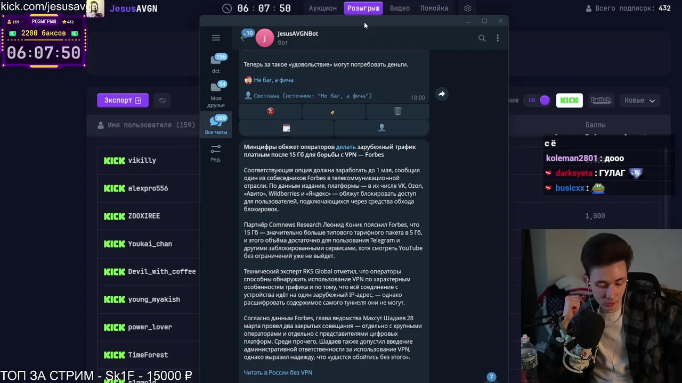The height and width of the screenshot is (383, 682).
Task: Select the Все чаты folder
Action: click(x=216, y=126)
